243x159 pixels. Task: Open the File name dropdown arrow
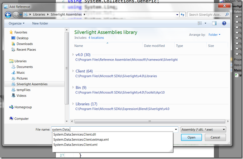point(176,130)
